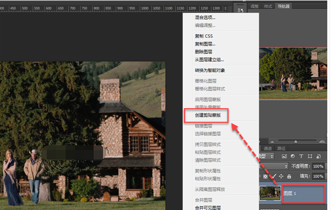The height and width of the screenshot is (210, 331).
Task: Toggle lock image pixels brush
Action: click(274, 176)
